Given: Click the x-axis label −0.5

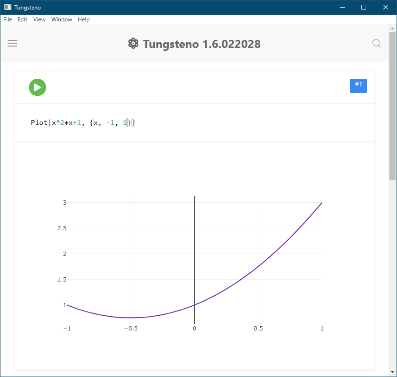Looking at the screenshot, I should coord(131,329).
